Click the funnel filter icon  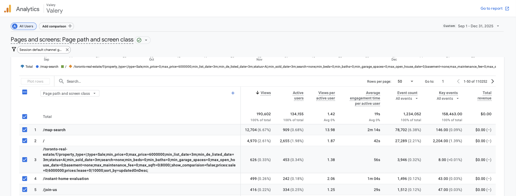[14, 50]
